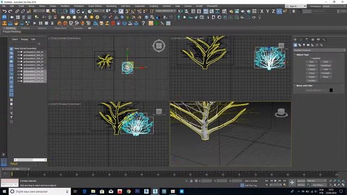The height and width of the screenshot is (195, 347).
Task: Open the Create Selection Set dropdown
Action: click(x=165, y=11)
